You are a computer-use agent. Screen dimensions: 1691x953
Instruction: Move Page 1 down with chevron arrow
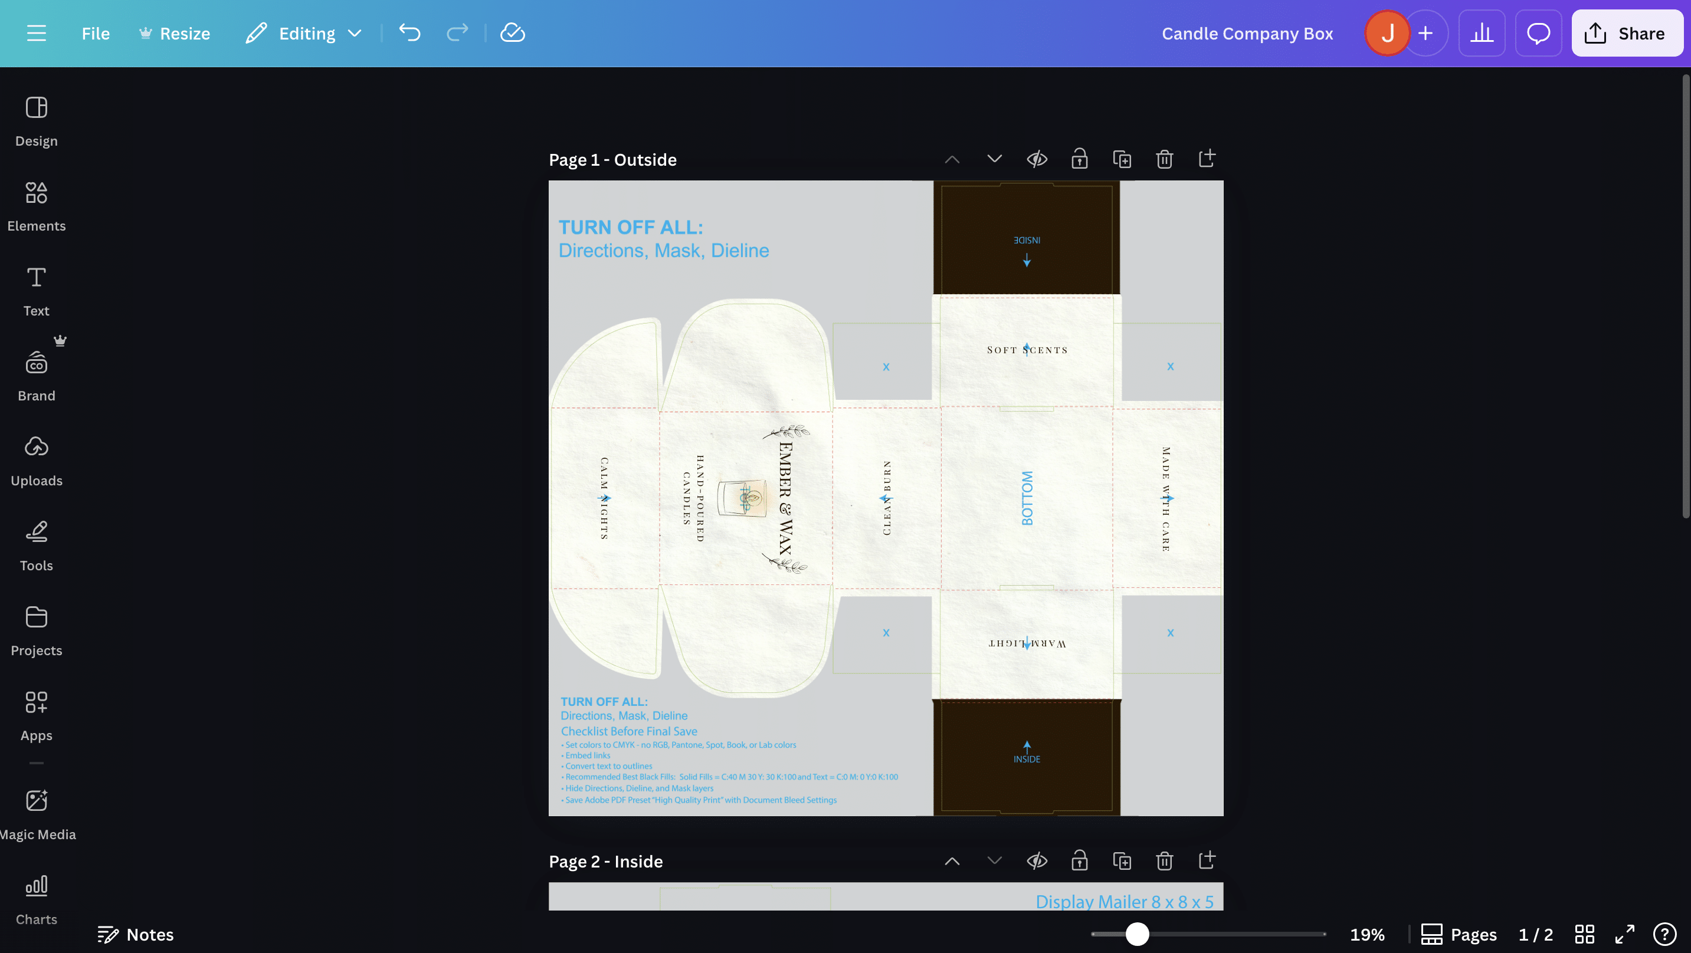tap(995, 159)
